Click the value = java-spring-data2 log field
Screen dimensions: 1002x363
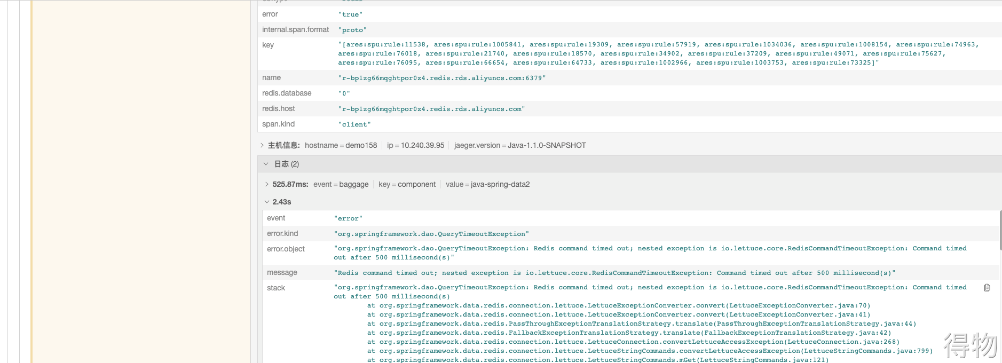tap(487, 185)
